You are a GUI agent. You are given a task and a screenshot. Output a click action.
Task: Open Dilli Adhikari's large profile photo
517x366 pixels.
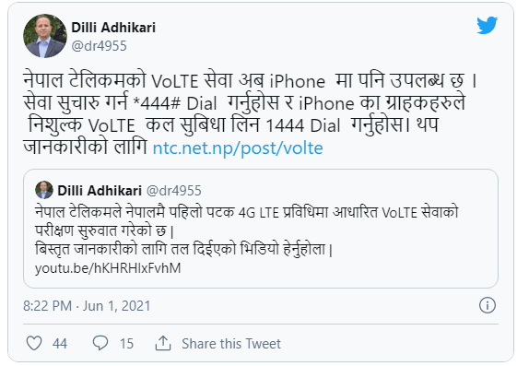(x=45, y=36)
